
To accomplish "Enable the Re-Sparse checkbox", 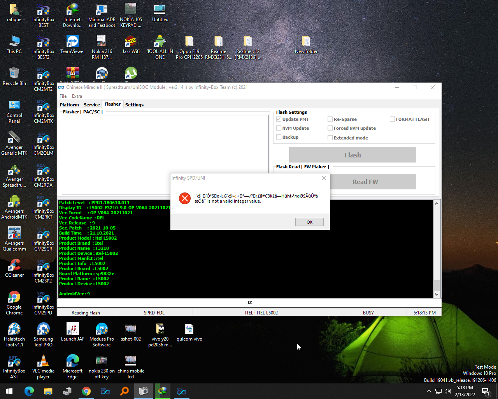I will click(x=330, y=119).
